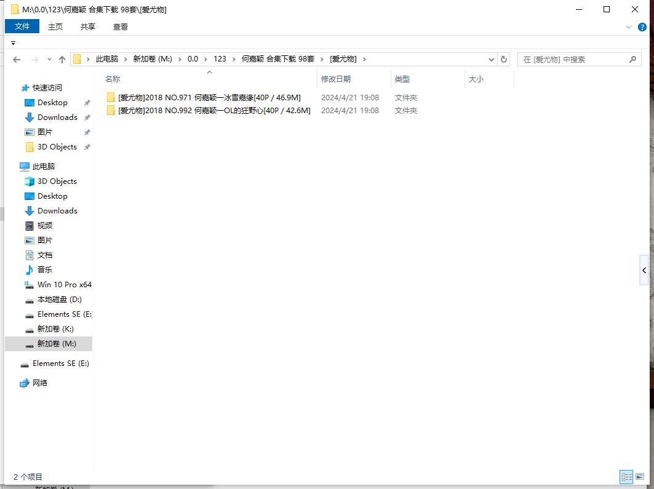Open 网络 in the navigation pane
The image size is (654, 489).
39,383
